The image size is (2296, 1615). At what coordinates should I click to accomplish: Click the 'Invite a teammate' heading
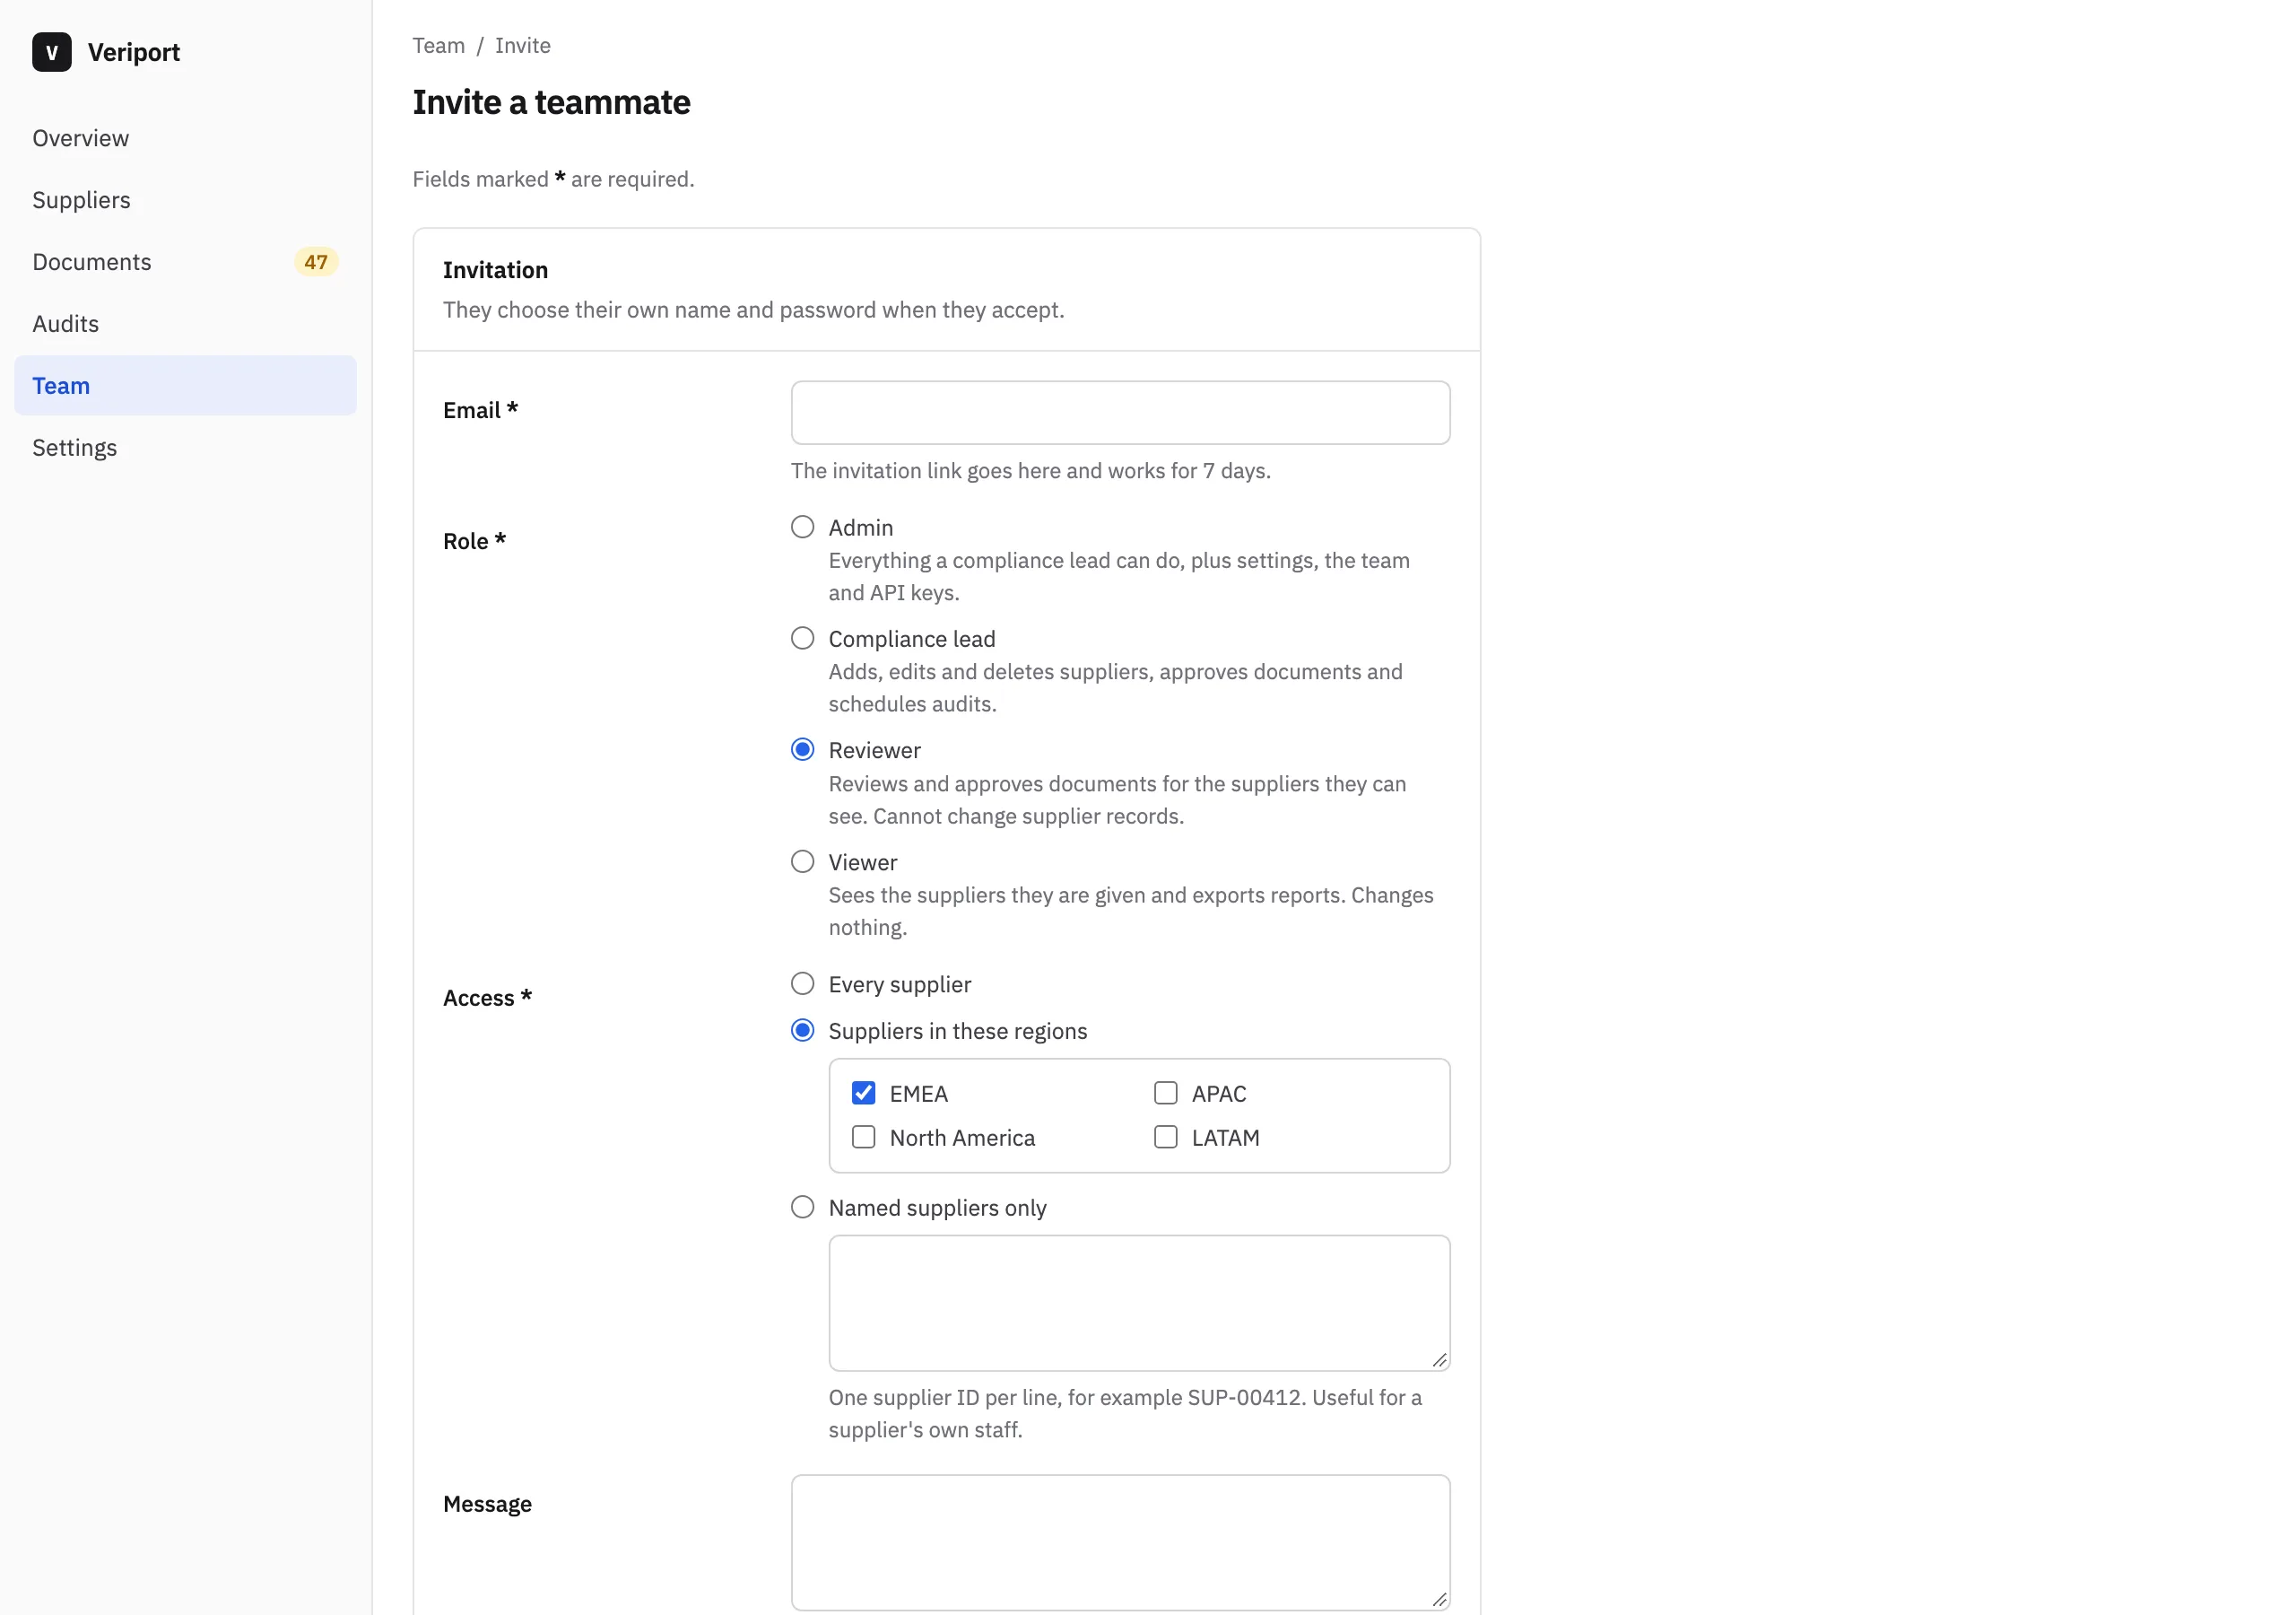(551, 102)
